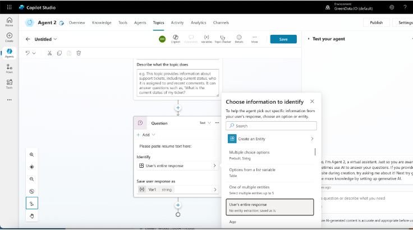Switch to the Overview tab
The height and width of the screenshot is (230, 413).
tap(77, 22)
